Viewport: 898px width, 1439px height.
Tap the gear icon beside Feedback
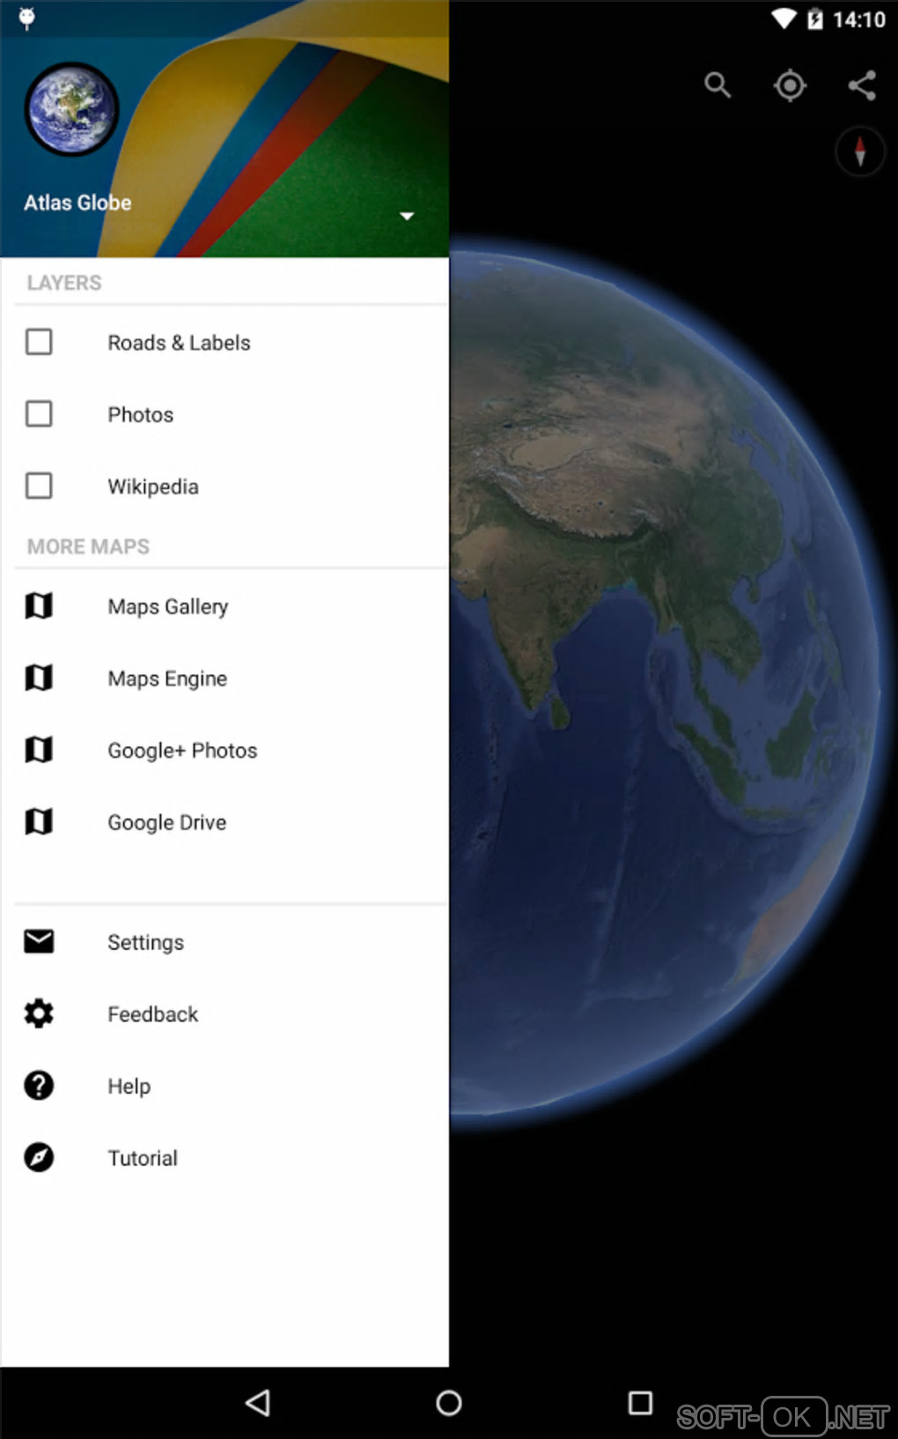coord(39,1013)
